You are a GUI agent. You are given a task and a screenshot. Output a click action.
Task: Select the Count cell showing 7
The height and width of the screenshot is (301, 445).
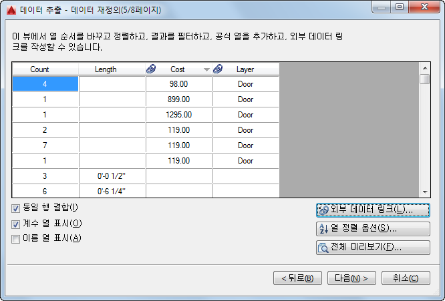click(x=45, y=145)
